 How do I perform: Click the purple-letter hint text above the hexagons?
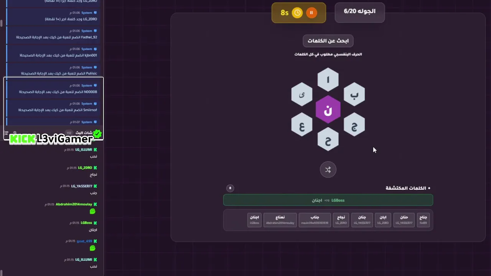coord(328,54)
